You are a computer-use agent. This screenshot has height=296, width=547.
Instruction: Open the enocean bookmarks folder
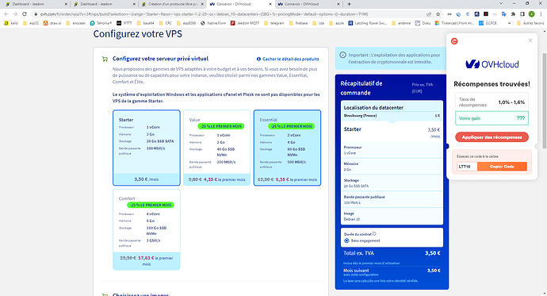[x=76, y=23]
